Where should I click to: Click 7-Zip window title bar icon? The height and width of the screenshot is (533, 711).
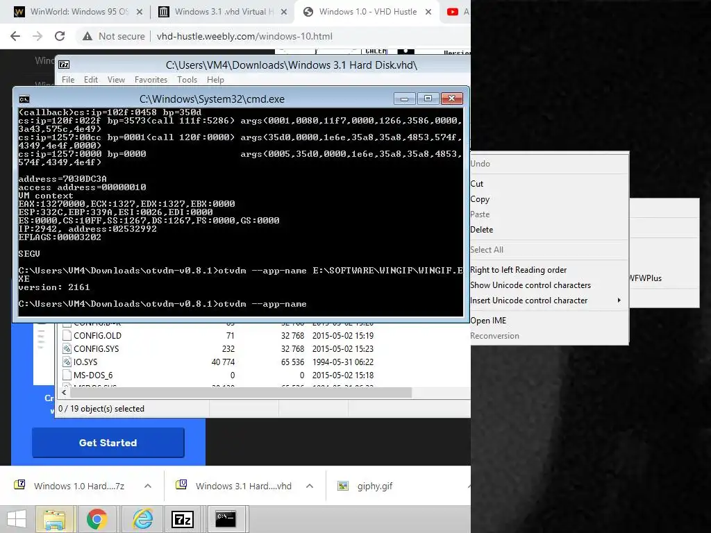tap(65, 65)
